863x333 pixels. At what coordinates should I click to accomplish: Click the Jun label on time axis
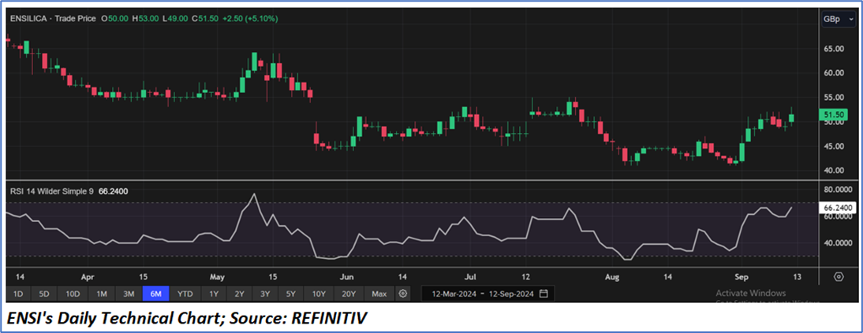347,276
